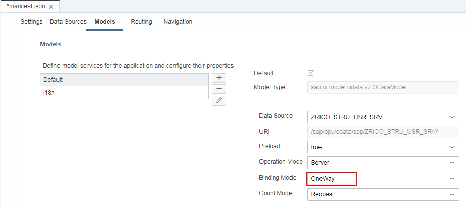Expand the Operation Mode dropdown
466x208 pixels.
pyautogui.click(x=452, y=163)
